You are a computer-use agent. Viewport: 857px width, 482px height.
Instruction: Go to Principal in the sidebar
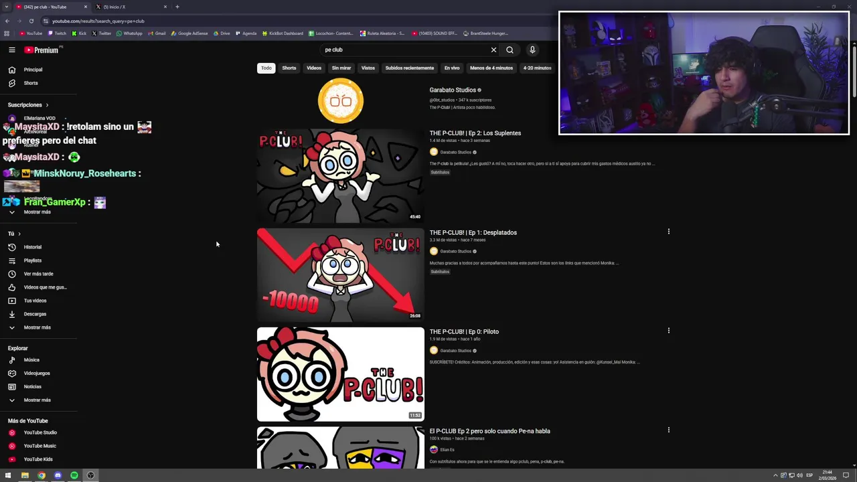(x=33, y=70)
